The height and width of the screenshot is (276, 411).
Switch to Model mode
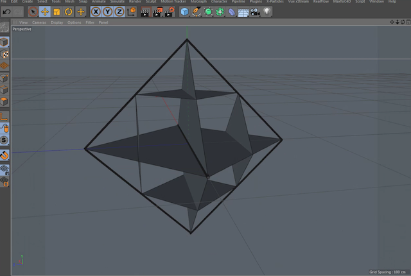coord(4,42)
